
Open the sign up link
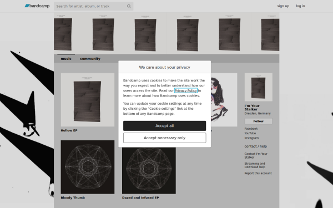tap(283, 6)
